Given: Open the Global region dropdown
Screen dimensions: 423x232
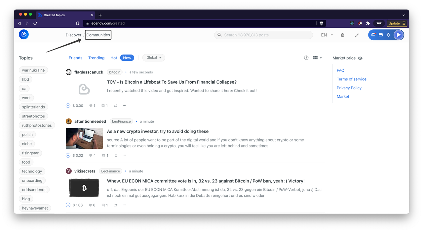Looking at the screenshot, I should coord(153,58).
